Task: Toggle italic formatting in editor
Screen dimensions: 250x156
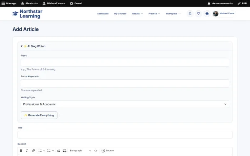Action: click(27, 151)
